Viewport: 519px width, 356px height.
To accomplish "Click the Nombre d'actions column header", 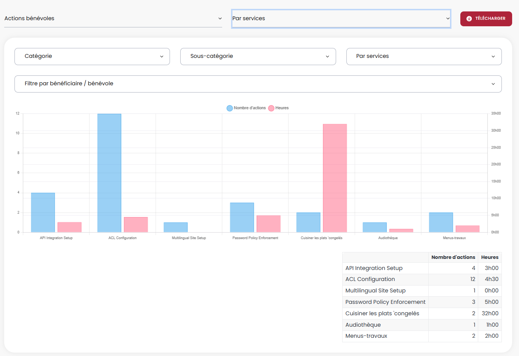I will pos(453,257).
